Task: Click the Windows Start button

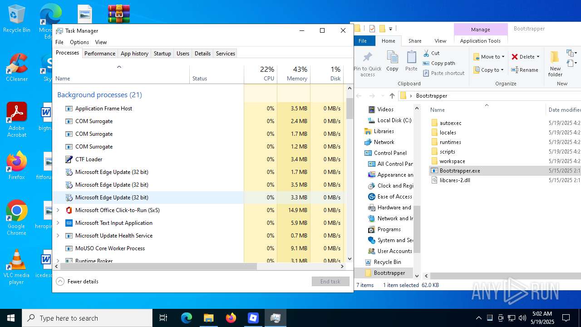Action: pos(11,318)
